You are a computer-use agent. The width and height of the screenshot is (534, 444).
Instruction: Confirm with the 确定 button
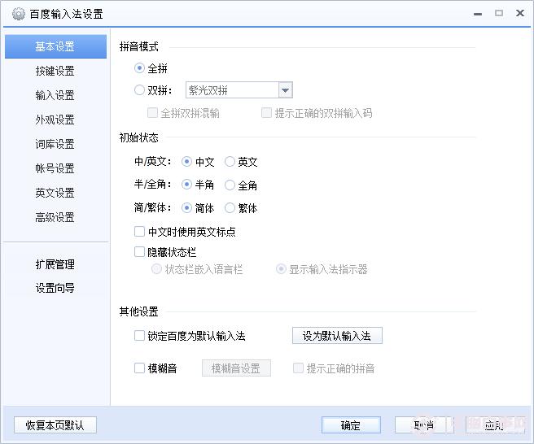point(351,425)
